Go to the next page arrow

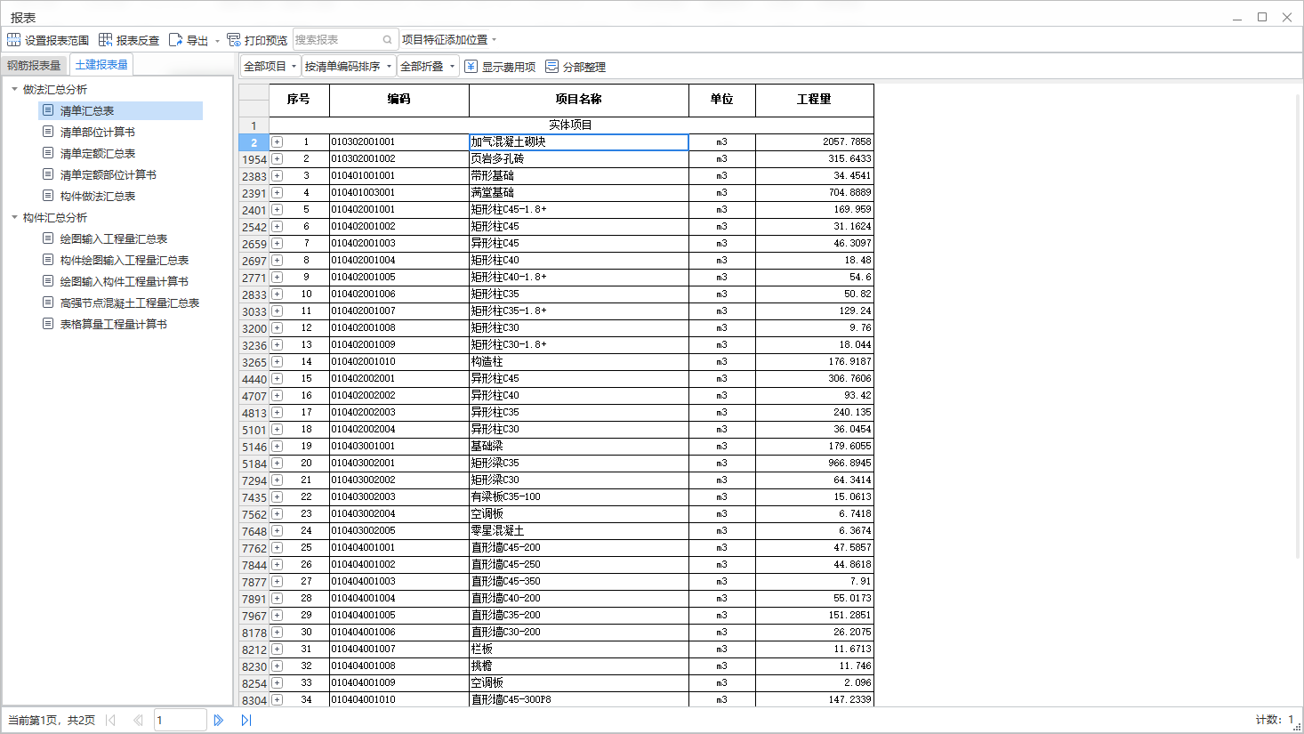click(218, 721)
